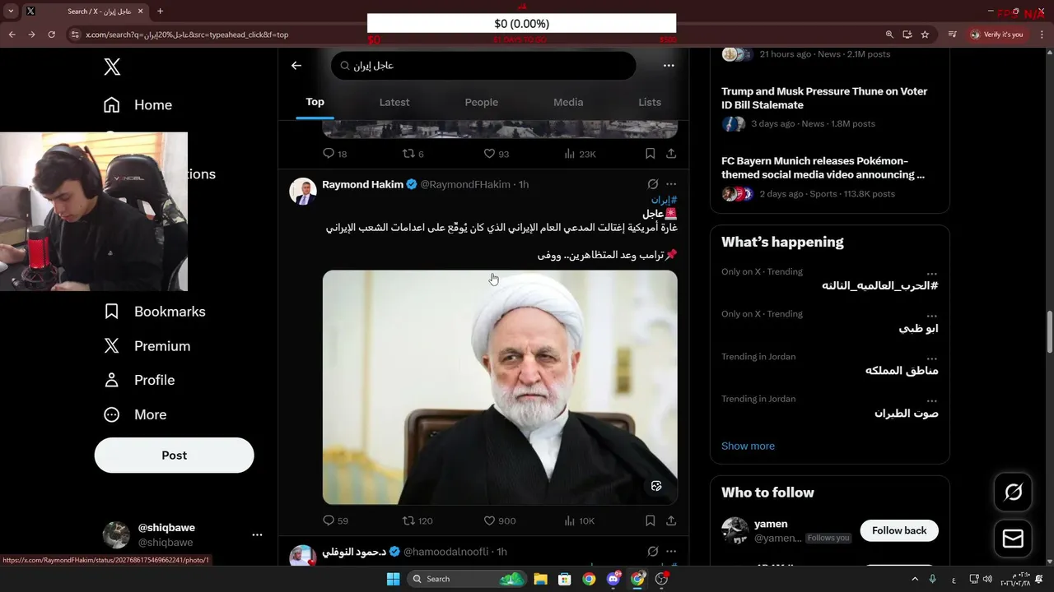
Task: Go to Home in sidebar
Action: (138, 104)
